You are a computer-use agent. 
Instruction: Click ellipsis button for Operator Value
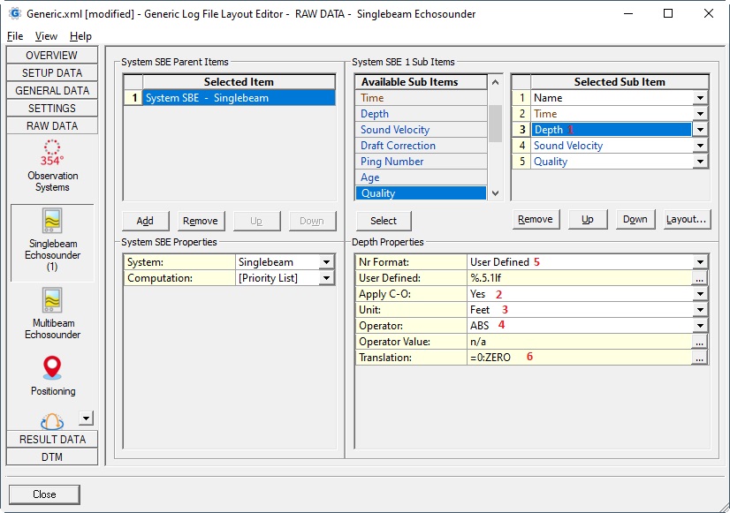(x=699, y=342)
